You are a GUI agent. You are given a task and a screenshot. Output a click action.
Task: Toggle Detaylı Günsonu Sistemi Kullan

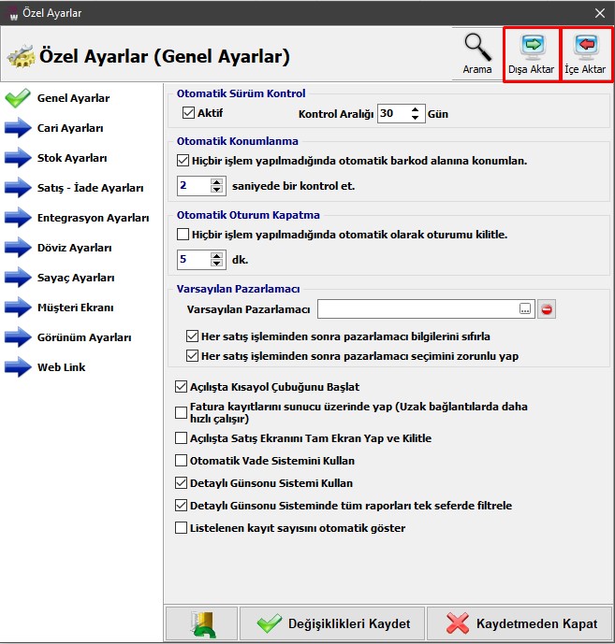181,483
